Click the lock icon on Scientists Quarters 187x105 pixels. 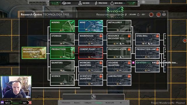tap(101, 76)
